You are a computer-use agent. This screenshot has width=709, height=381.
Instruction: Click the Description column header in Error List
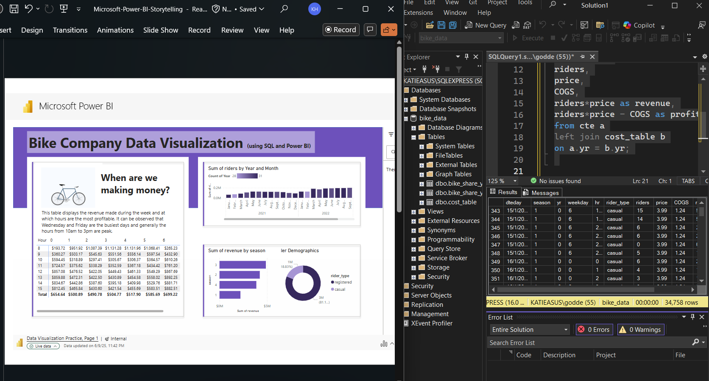(559, 355)
